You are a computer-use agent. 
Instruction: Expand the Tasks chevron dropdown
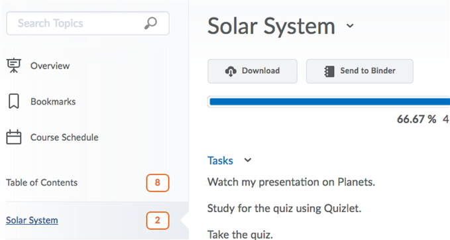click(x=248, y=160)
